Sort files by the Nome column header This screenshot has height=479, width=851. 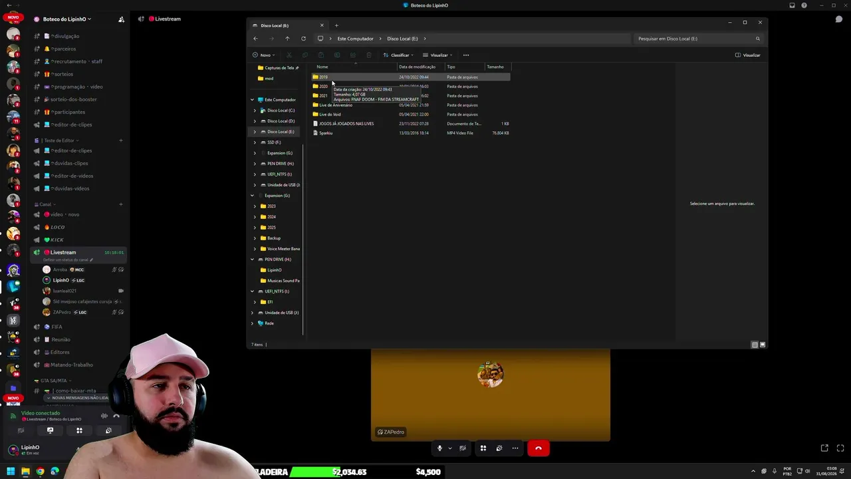click(x=322, y=67)
